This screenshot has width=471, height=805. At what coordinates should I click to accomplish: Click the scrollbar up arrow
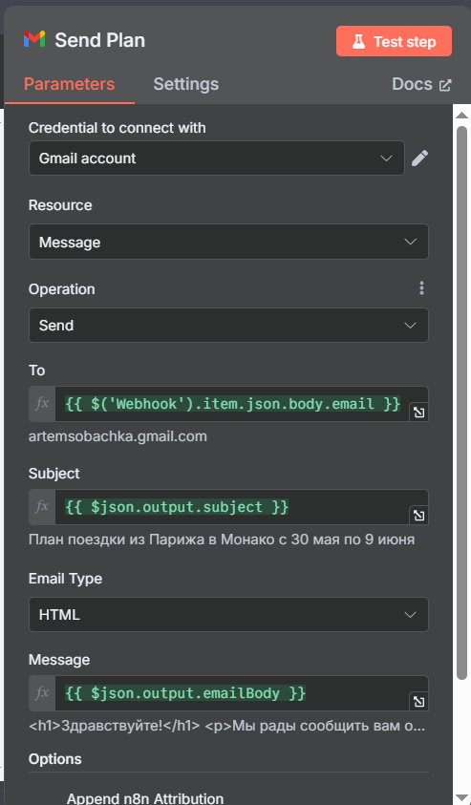(x=462, y=115)
